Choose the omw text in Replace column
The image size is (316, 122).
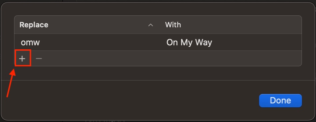[30, 43]
